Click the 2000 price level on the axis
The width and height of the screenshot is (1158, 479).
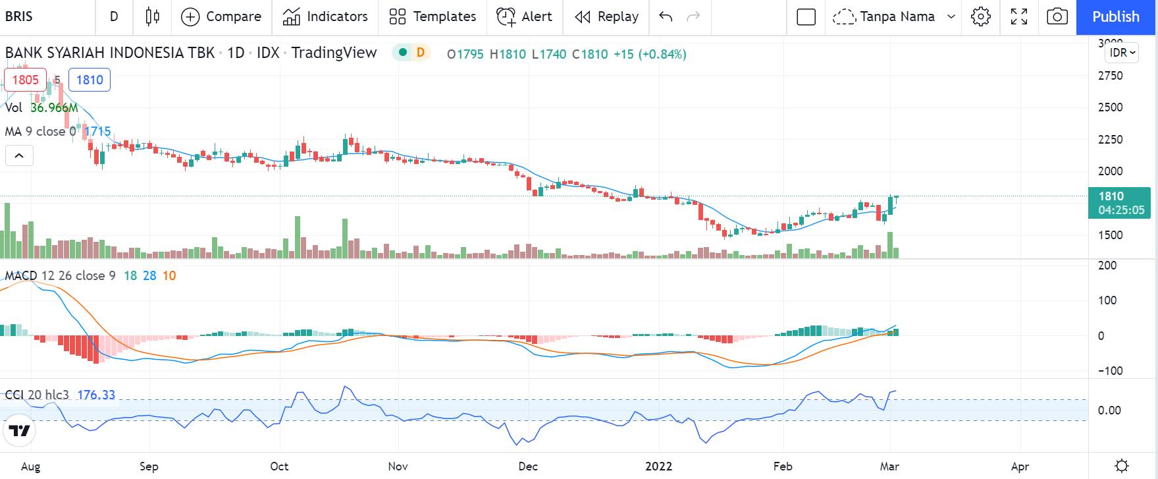tap(1111, 171)
